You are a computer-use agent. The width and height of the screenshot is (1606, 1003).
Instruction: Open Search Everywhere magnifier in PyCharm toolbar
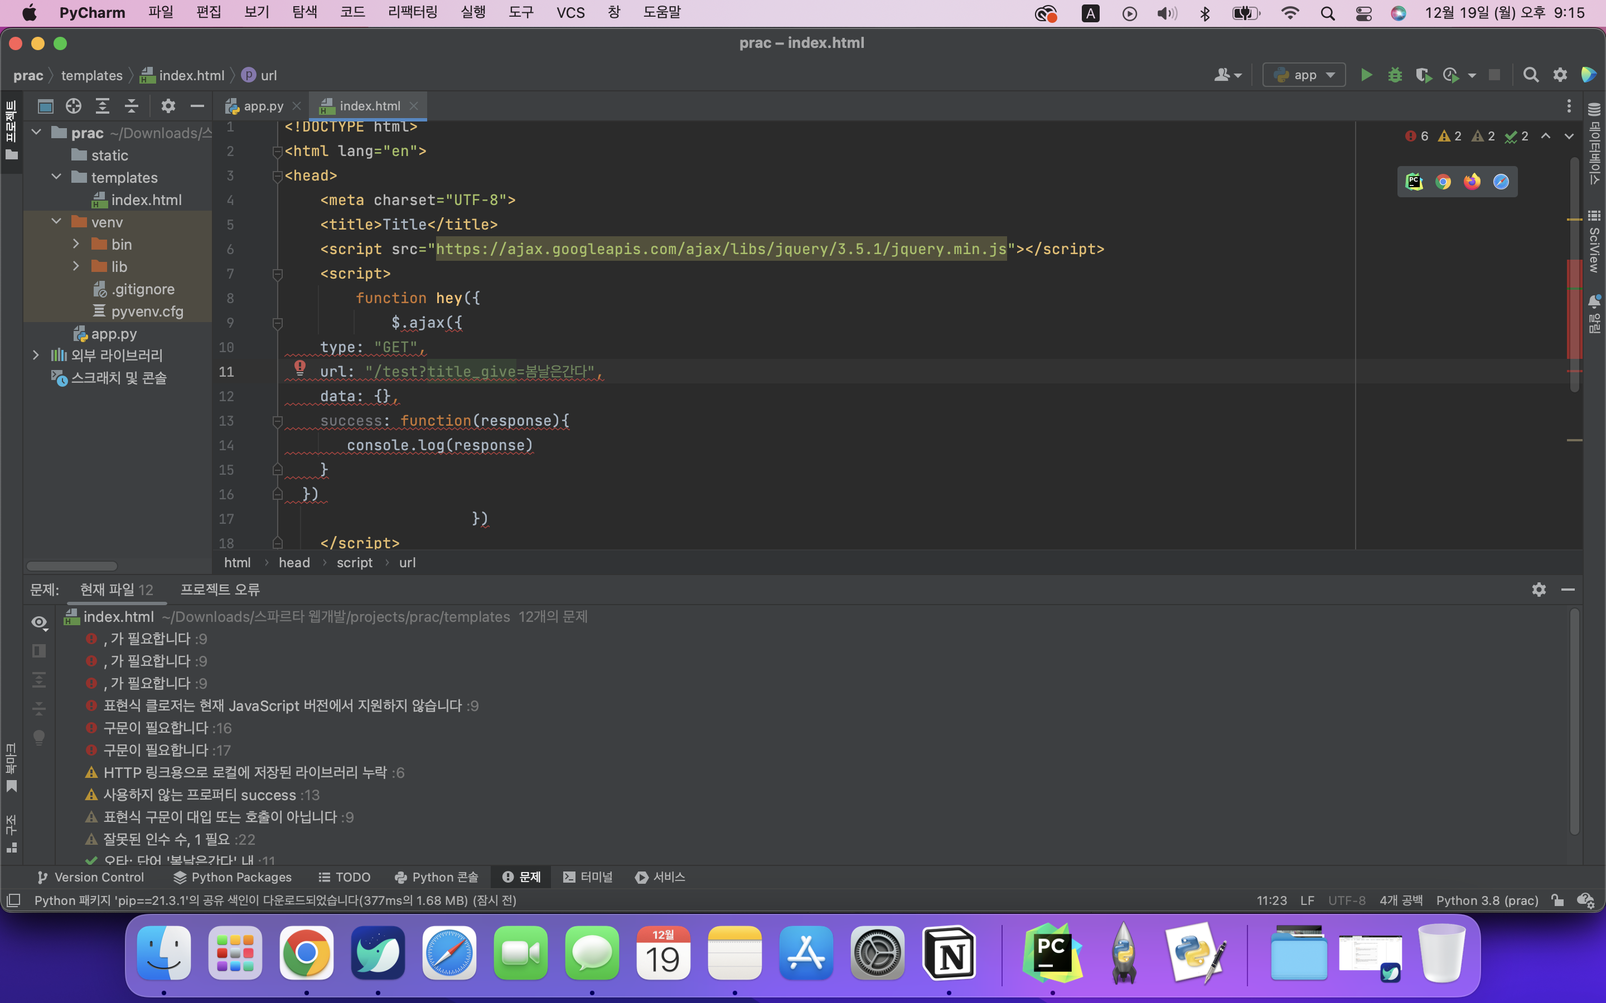coord(1530,75)
